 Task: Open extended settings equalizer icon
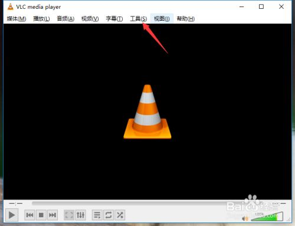point(80,215)
